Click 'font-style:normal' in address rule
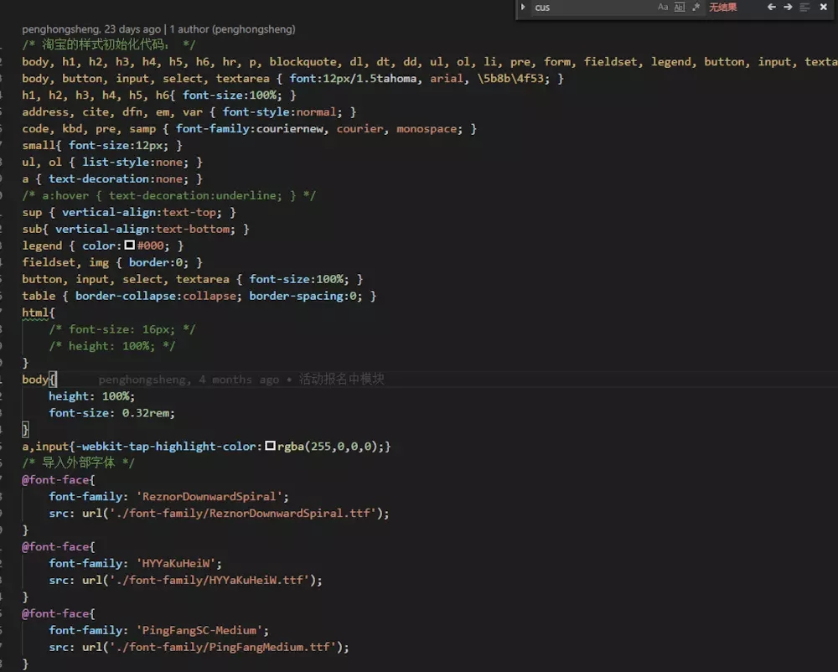This screenshot has height=672, width=838. pos(279,111)
